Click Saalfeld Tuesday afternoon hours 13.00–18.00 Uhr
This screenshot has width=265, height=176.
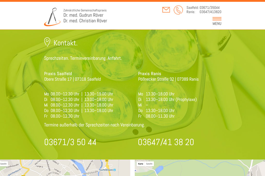[99, 99]
